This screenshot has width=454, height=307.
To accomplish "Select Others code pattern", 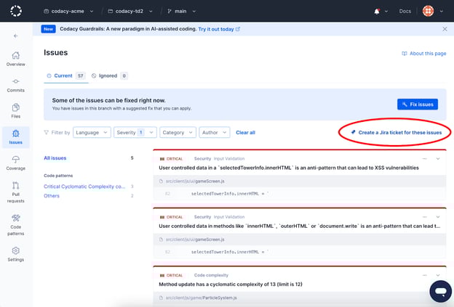I will pyautogui.click(x=52, y=196).
